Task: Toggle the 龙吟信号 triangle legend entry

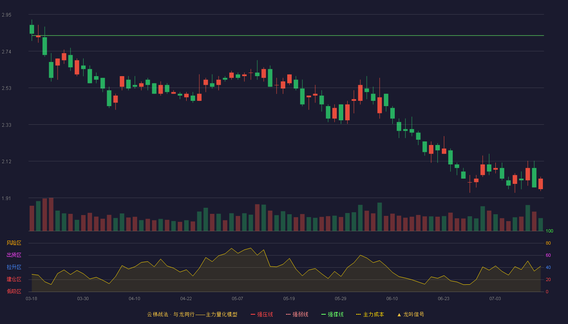Action: [411, 314]
